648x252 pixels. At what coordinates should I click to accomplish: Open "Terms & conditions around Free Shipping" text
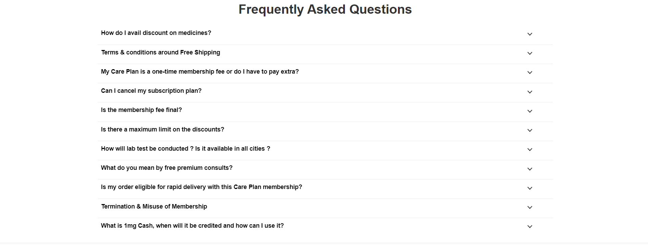click(x=160, y=52)
